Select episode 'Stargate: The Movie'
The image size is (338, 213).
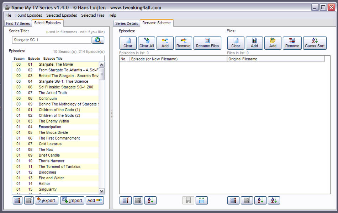(56, 64)
